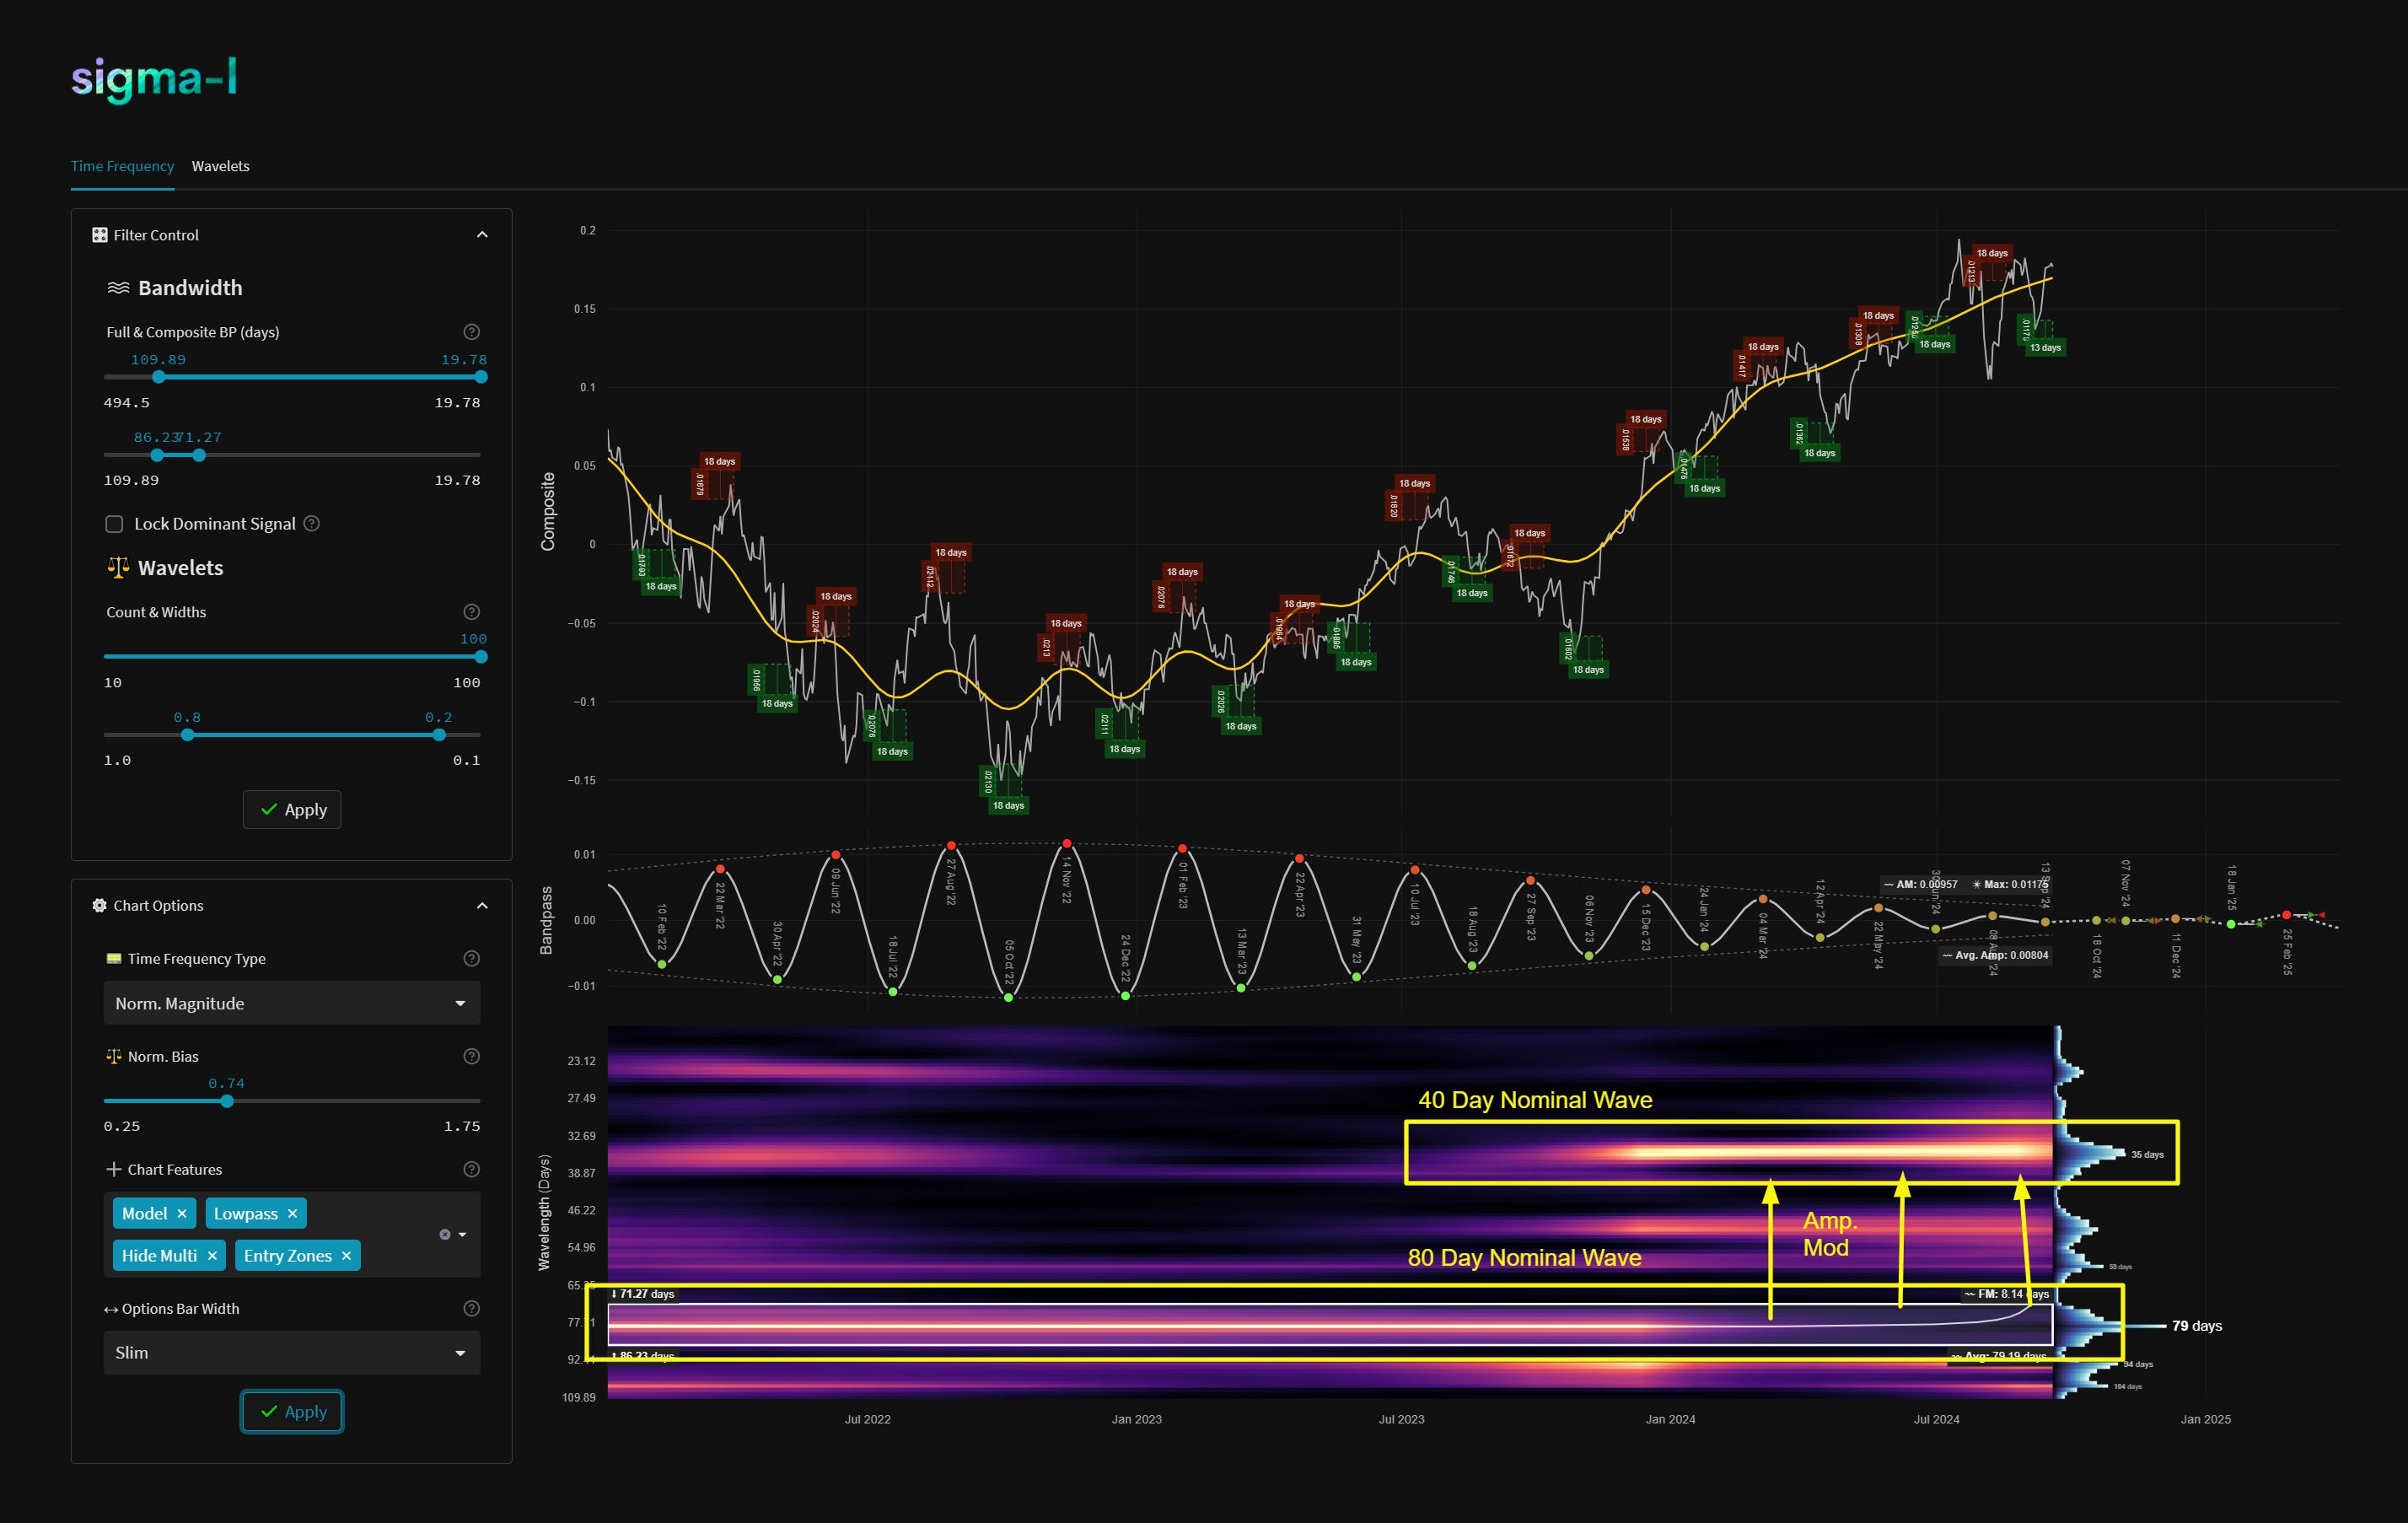Image resolution: width=2408 pixels, height=1523 pixels.
Task: Enable Lock Dominant Signal checkbox
Action: pyautogui.click(x=115, y=524)
